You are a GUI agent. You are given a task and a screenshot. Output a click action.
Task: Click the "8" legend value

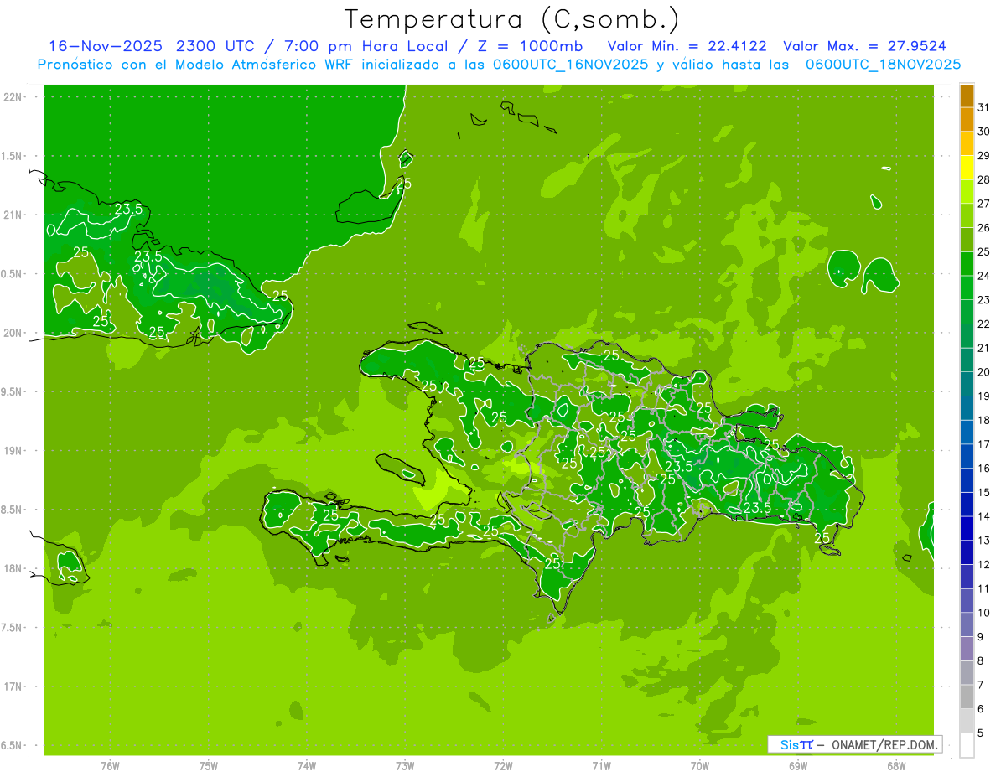point(981,661)
